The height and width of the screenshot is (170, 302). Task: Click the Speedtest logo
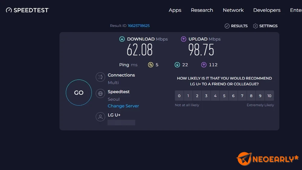(x=27, y=10)
